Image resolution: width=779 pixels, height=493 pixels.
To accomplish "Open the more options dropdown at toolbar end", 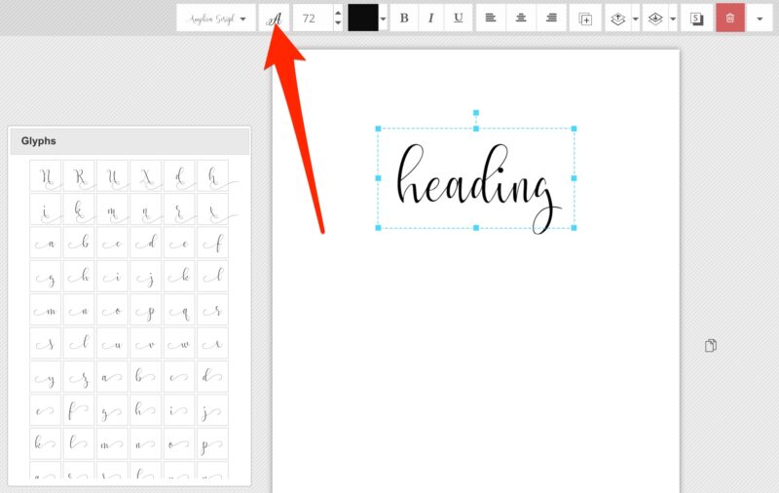I will click(760, 19).
